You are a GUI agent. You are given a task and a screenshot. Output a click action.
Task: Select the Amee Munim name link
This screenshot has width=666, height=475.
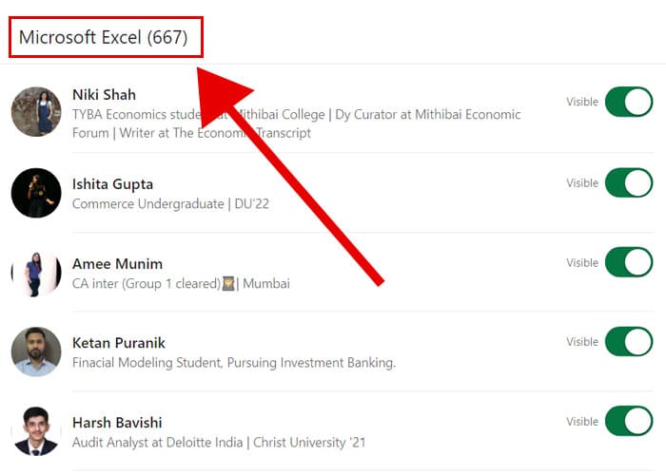[x=117, y=263]
